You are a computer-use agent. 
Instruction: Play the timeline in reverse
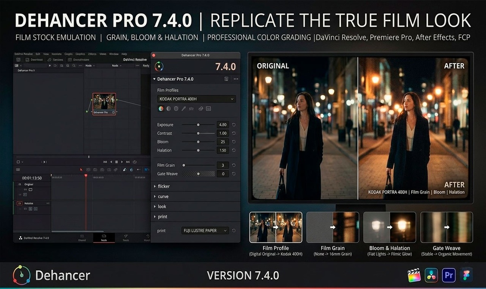[111, 162]
